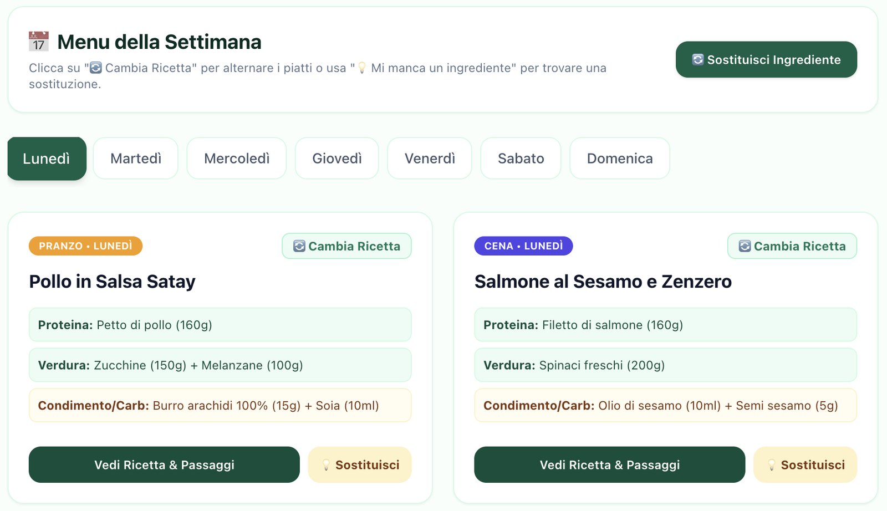View recipe steps for Salmone al Sesamo

[610, 464]
